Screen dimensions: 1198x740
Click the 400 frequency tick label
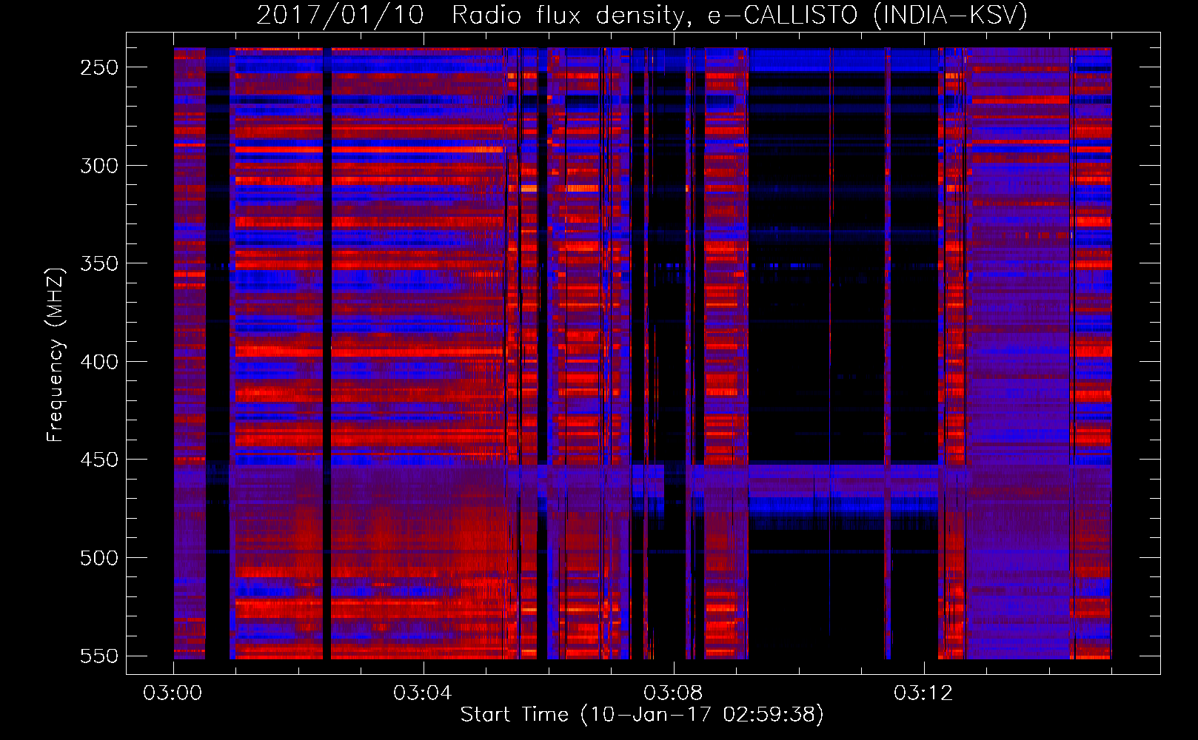(99, 362)
